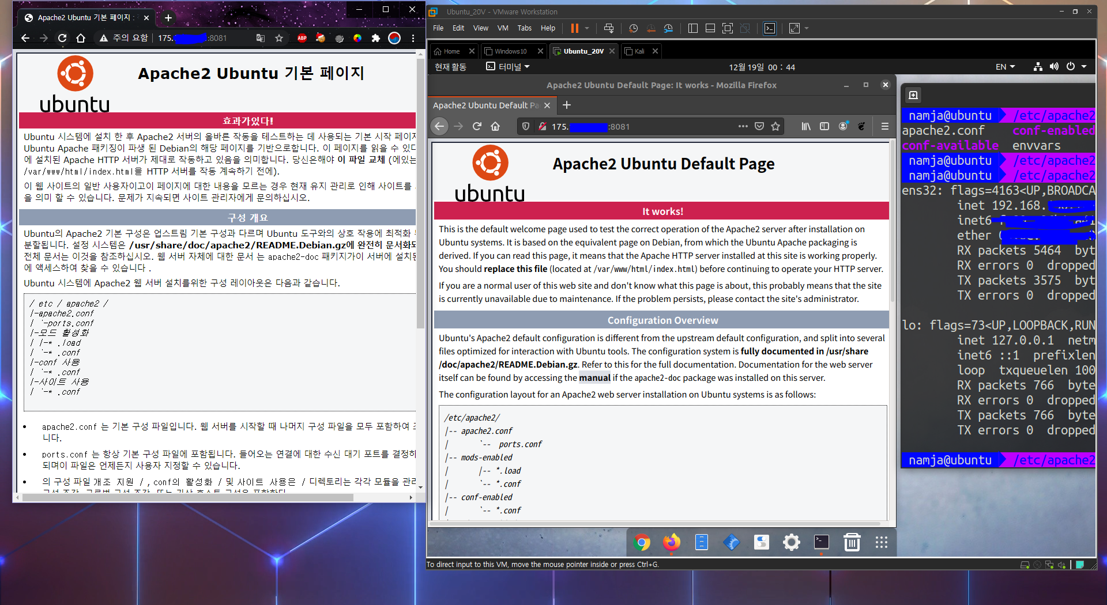Image resolution: width=1107 pixels, height=605 pixels.
Task: Revert the VM to its previous snapshot
Action: tap(651, 28)
